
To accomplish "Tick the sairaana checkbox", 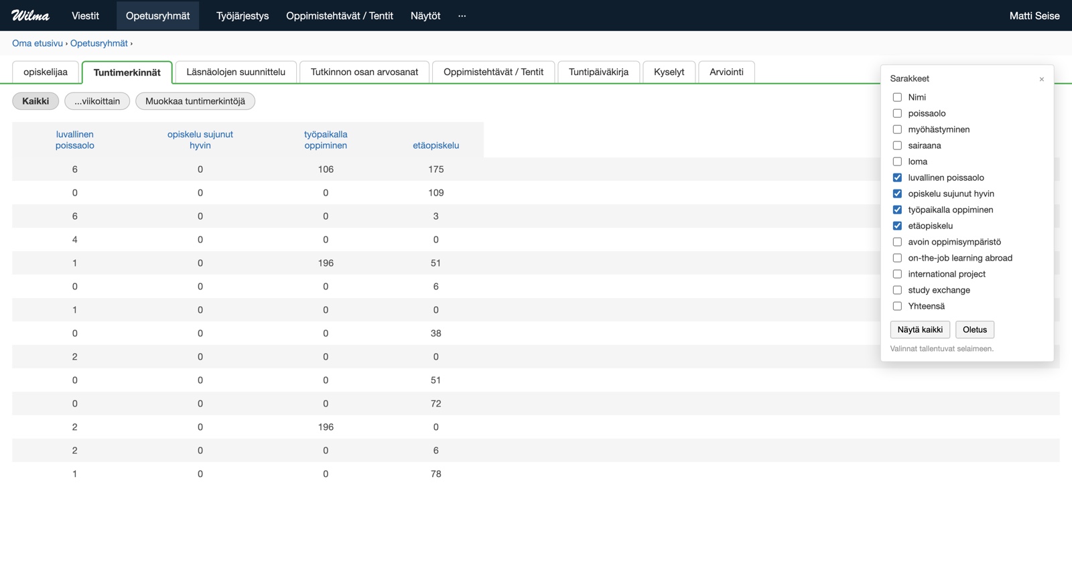I will tap(897, 145).
